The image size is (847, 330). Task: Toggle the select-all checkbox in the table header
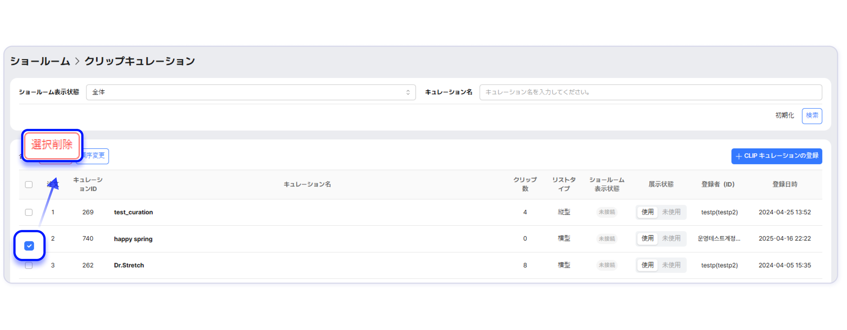click(x=29, y=184)
